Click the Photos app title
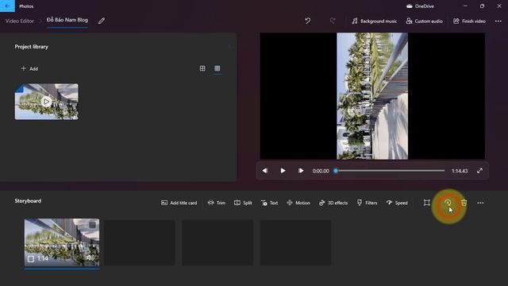The width and height of the screenshot is (508, 286). click(26, 6)
